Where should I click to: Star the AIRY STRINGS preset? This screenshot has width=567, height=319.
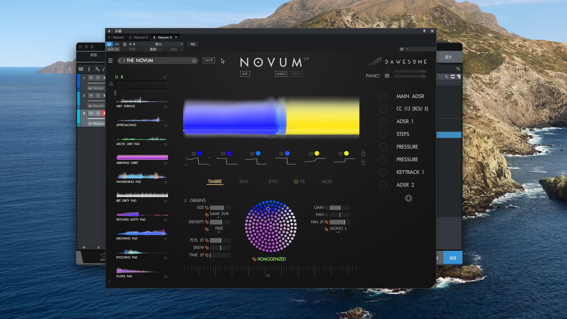[165, 106]
